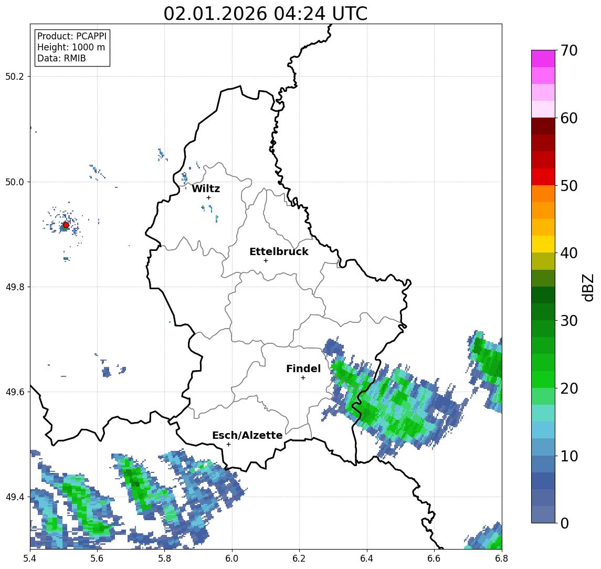Click the 'Product: PCAPPI' line in legend box
This screenshot has width=601, height=569.
click(72, 36)
